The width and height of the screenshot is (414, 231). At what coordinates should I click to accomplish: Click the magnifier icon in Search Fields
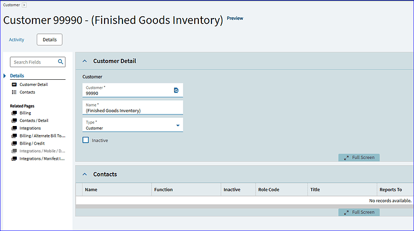(x=61, y=62)
